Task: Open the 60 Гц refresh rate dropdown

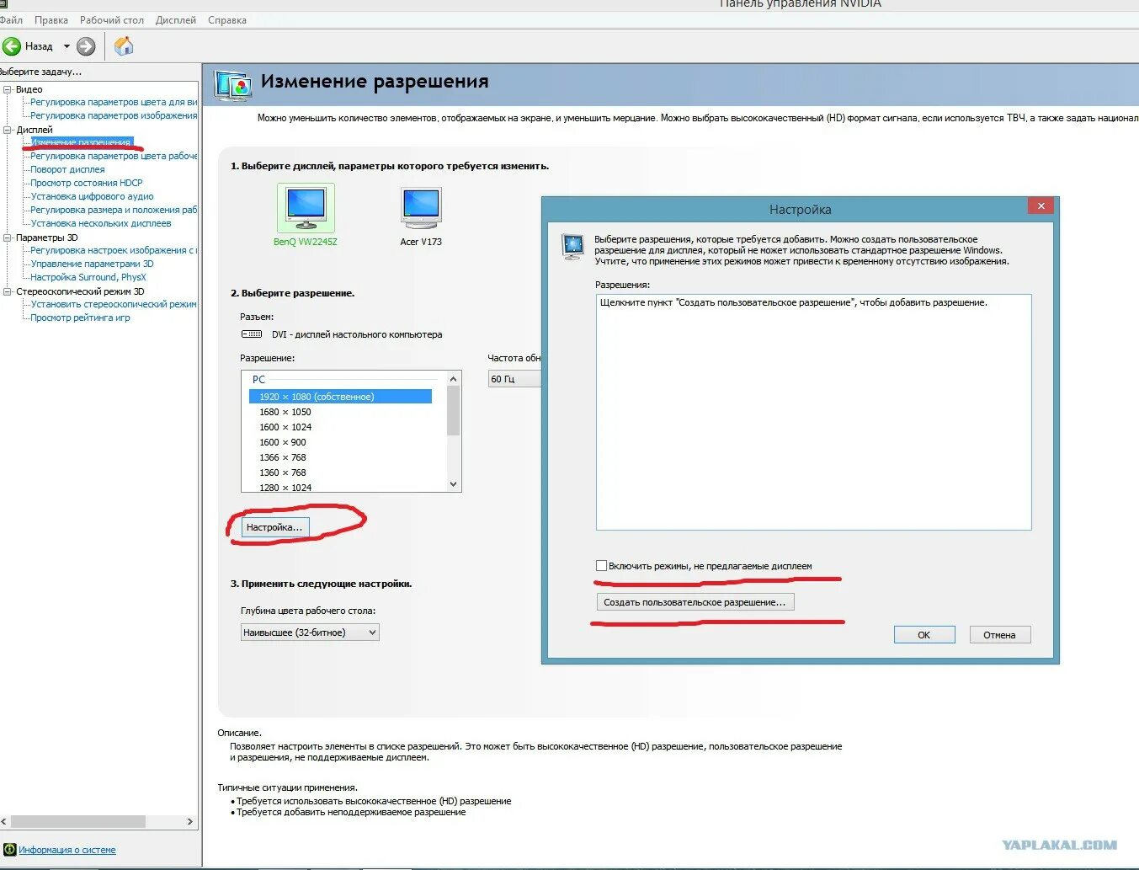Action: point(514,379)
